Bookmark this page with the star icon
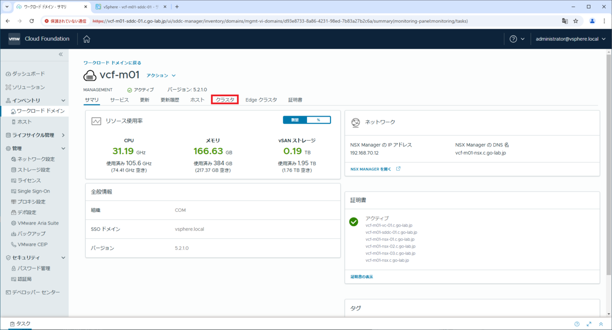Screen dimensions: 612x330 click(x=576, y=21)
